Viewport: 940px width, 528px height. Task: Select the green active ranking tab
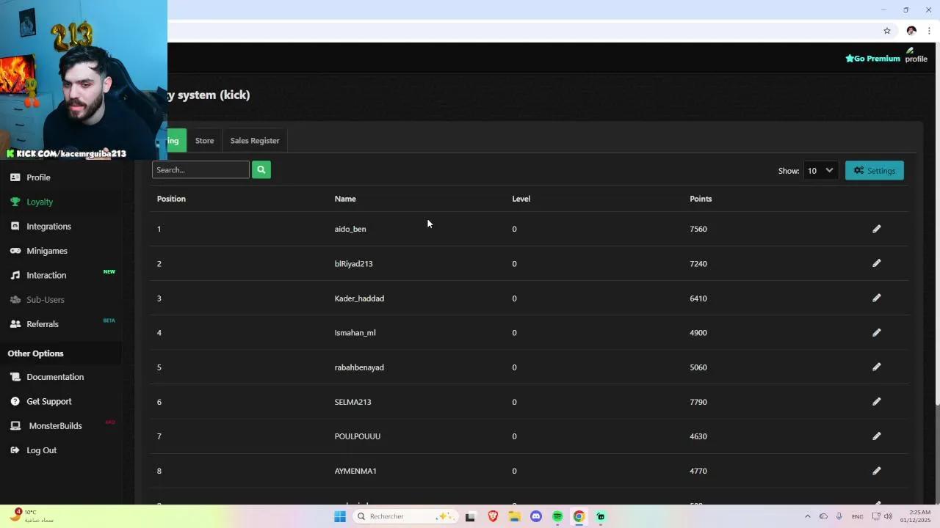pyautogui.click(x=176, y=141)
